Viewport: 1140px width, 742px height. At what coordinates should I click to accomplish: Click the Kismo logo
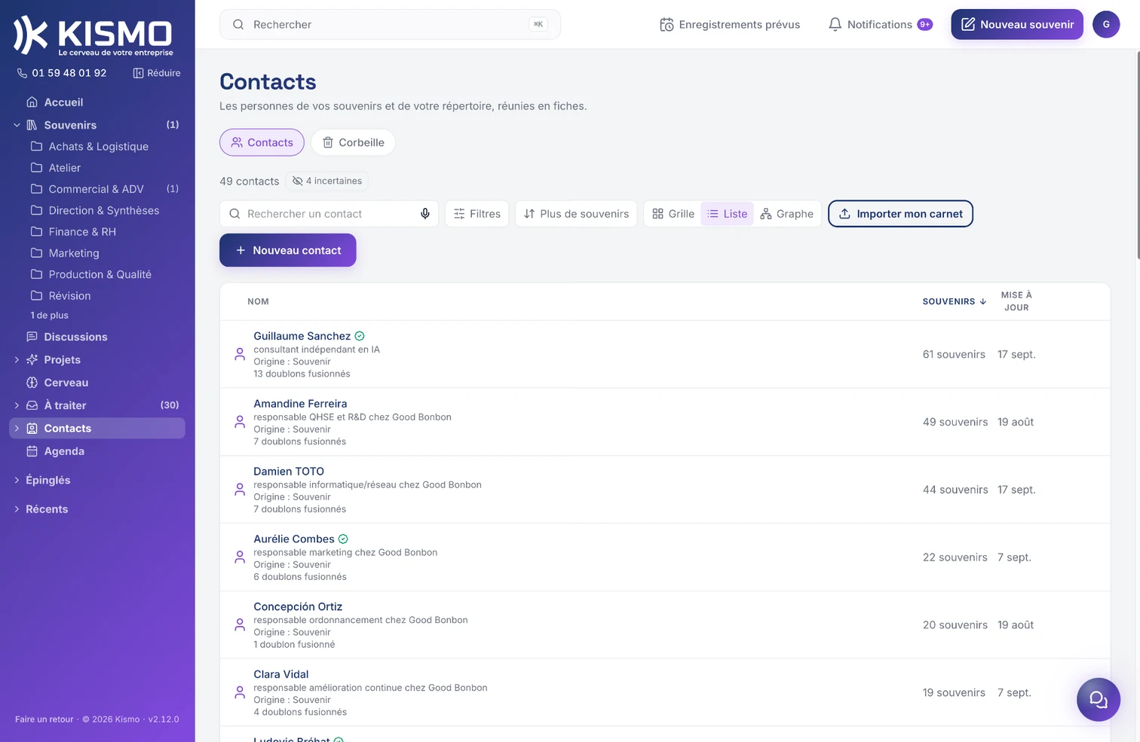[93, 35]
